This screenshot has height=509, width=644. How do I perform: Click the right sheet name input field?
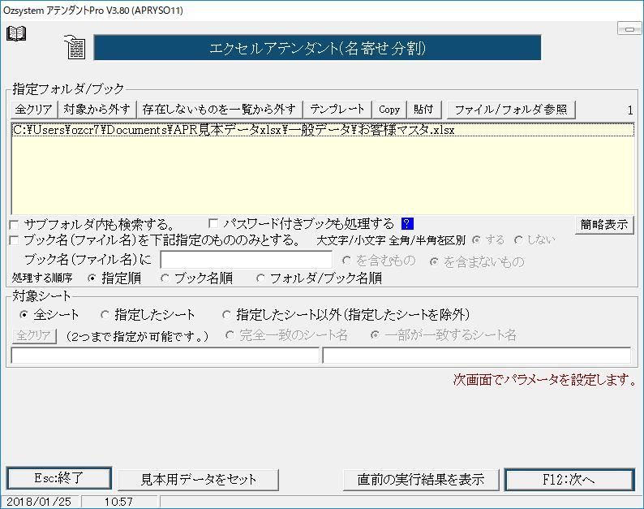pos(476,356)
